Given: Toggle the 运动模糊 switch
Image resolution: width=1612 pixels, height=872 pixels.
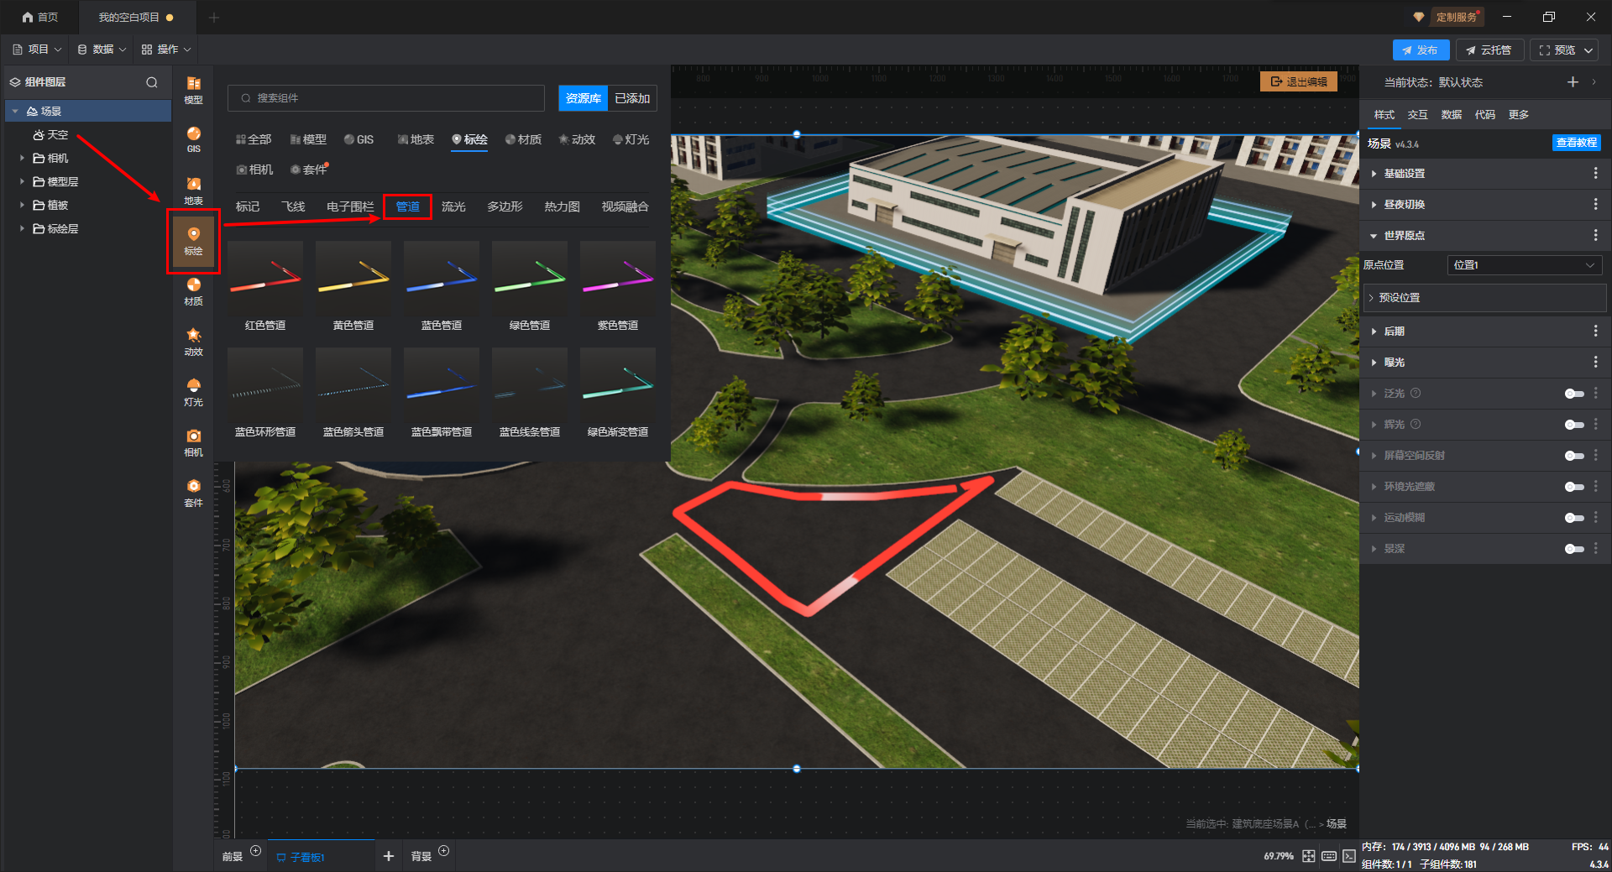Looking at the screenshot, I should point(1574,518).
